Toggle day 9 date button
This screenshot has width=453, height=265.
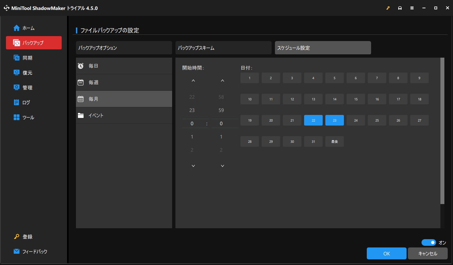pos(420,78)
